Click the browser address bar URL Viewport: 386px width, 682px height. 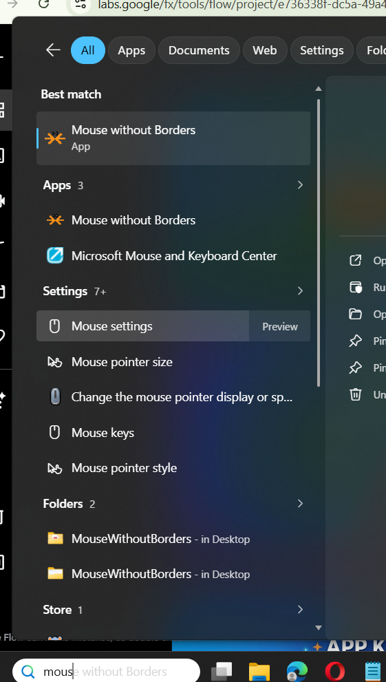tap(242, 5)
